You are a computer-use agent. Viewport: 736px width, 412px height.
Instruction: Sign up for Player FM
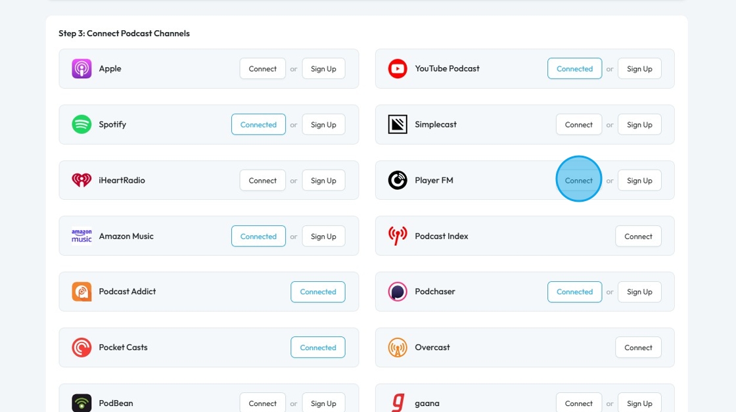tap(639, 180)
